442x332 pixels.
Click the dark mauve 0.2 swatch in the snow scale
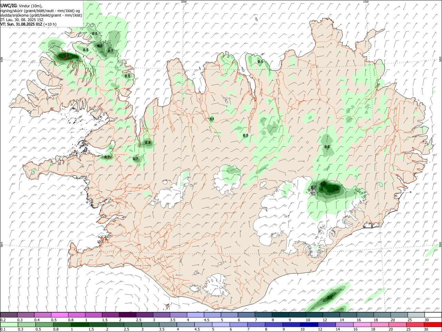[x=9, y=315]
